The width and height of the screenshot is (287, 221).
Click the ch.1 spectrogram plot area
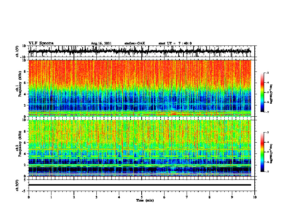coord(140,88)
